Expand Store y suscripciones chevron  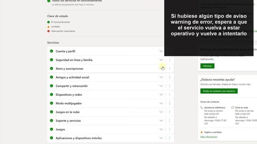point(161,68)
